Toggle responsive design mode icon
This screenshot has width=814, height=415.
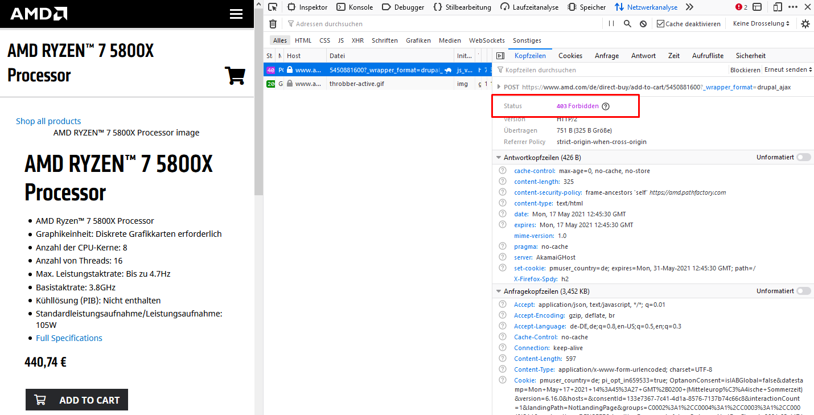778,7
